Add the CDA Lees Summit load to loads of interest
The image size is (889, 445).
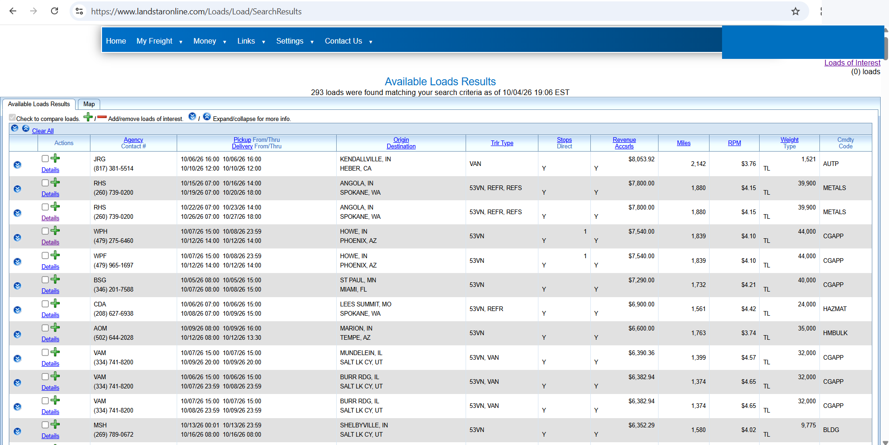pyautogui.click(x=55, y=303)
